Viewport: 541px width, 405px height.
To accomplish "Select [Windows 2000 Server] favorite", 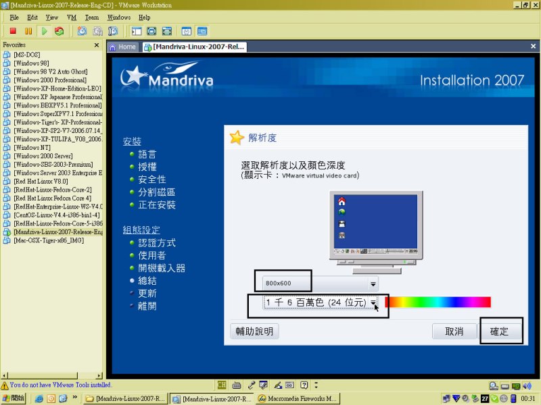I will click(x=43, y=156).
